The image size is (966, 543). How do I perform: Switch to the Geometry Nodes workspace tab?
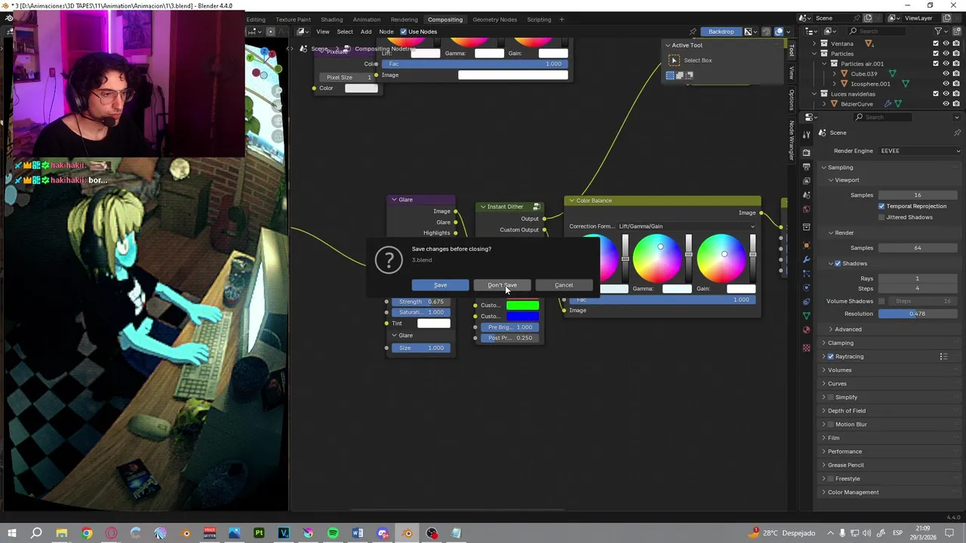tap(494, 20)
